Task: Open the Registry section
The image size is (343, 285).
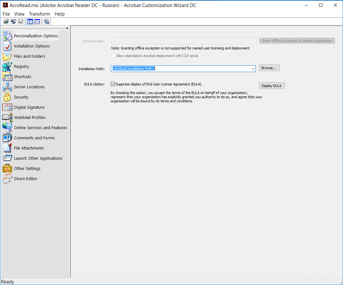Action: [16, 67]
